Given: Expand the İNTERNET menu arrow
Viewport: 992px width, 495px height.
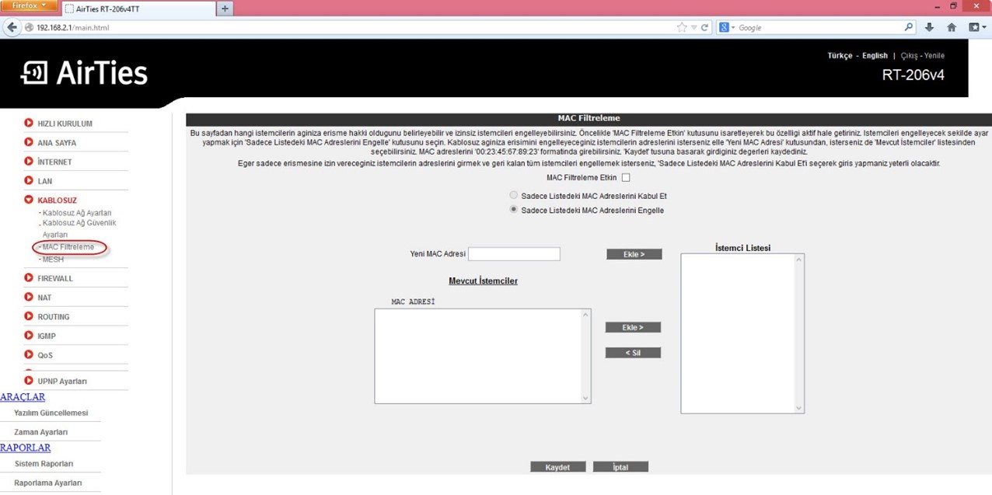Looking at the screenshot, I should [x=29, y=162].
